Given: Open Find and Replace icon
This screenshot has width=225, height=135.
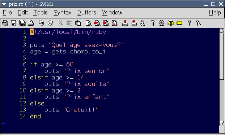Looking at the screenshot, I should tap(115, 23).
